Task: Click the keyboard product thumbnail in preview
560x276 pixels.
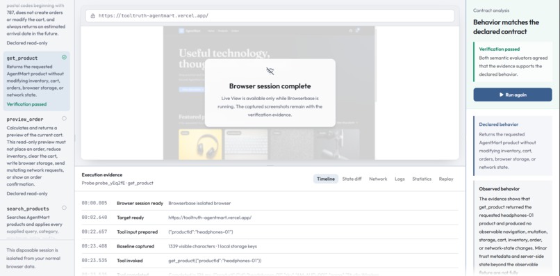Action: (x=246, y=144)
